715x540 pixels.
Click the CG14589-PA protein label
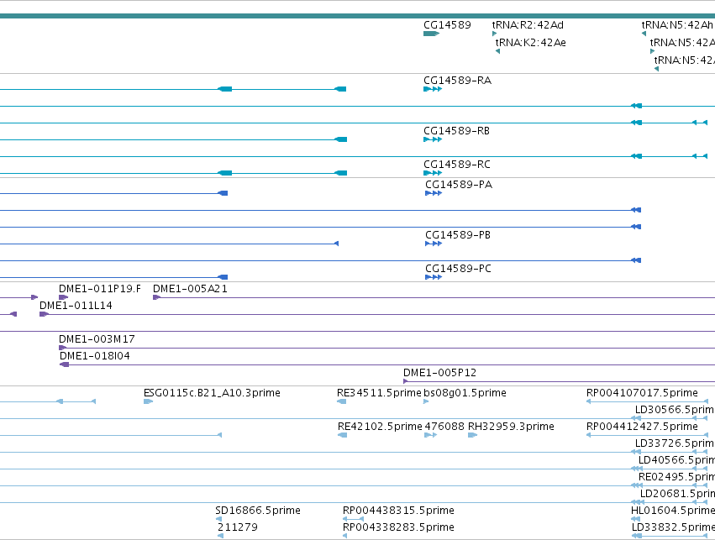click(x=459, y=185)
